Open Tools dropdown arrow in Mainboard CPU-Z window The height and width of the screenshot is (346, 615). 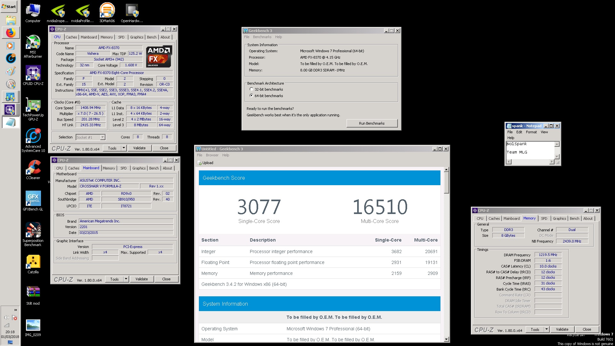click(x=126, y=279)
